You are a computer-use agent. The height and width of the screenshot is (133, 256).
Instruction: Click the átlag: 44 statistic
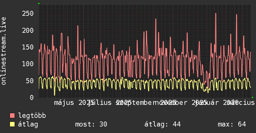click(162, 124)
